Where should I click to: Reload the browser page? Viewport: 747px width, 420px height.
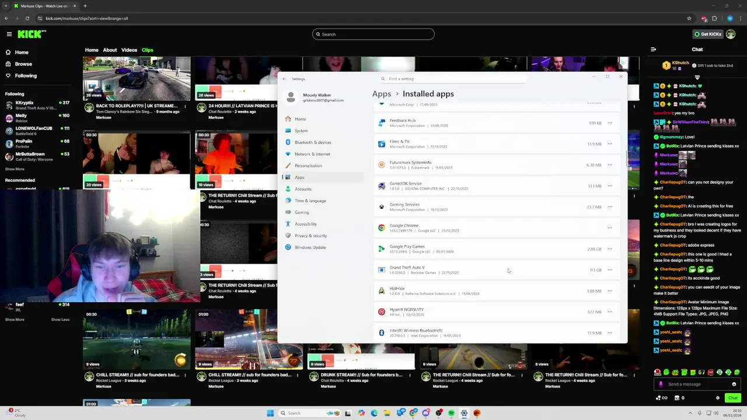(27, 18)
